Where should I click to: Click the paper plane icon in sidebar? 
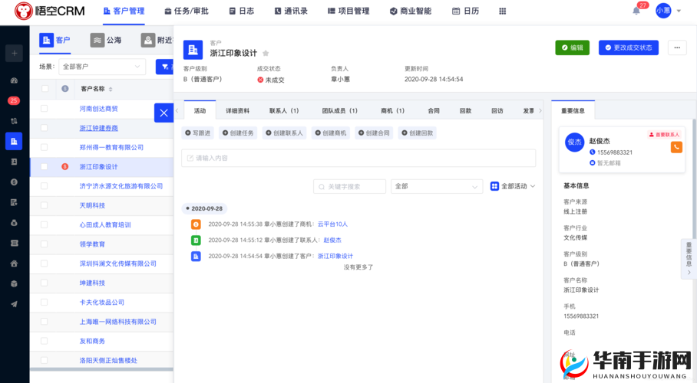(x=15, y=304)
